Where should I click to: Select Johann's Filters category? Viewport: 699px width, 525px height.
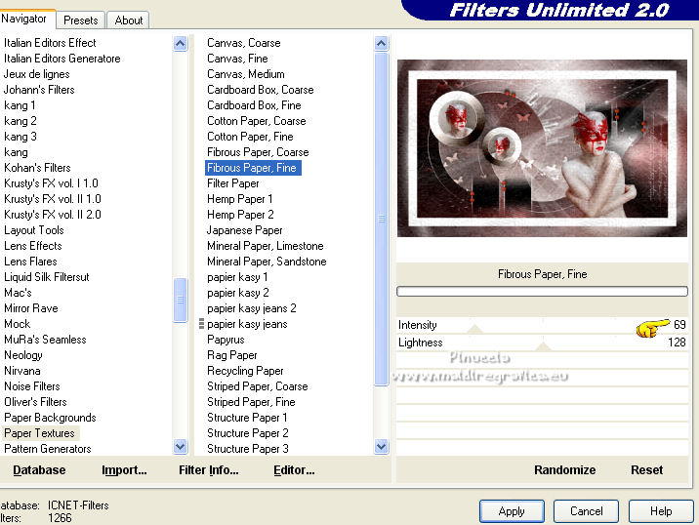pyautogui.click(x=39, y=90)
